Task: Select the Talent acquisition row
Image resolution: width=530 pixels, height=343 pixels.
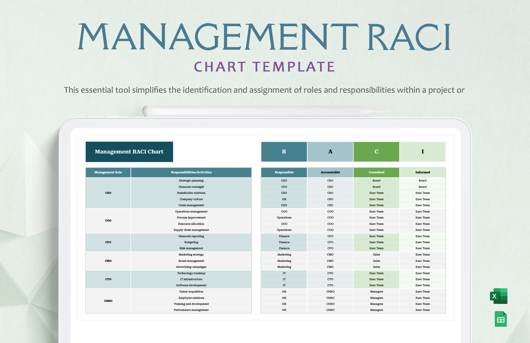Action: click(x=191, y=292)
